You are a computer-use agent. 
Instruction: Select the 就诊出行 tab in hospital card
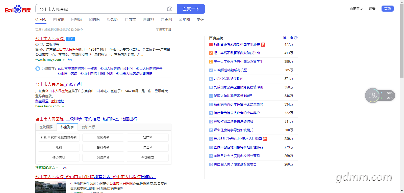(88, 127)
